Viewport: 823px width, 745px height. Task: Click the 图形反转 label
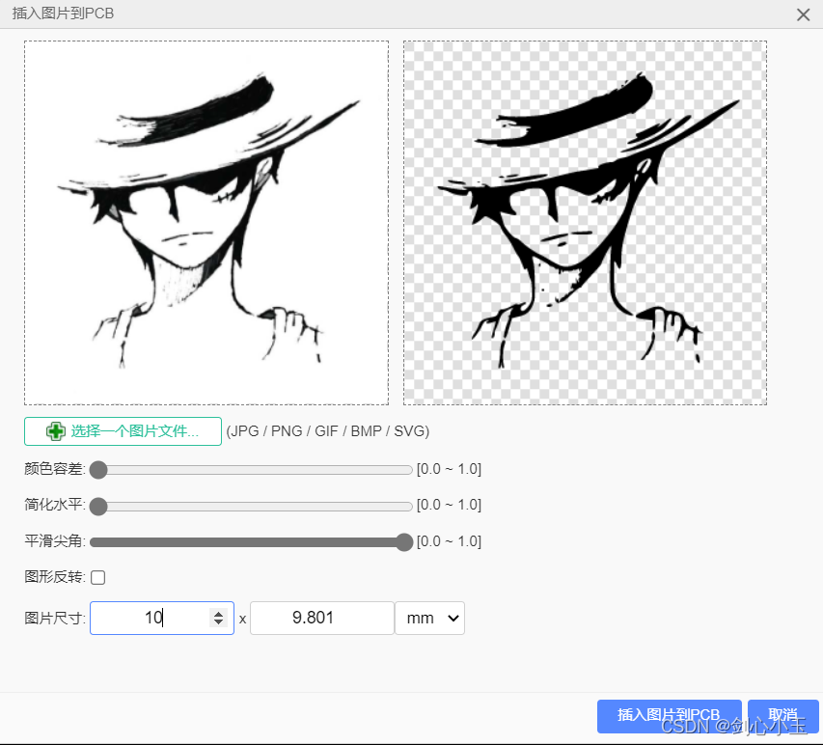55,577
